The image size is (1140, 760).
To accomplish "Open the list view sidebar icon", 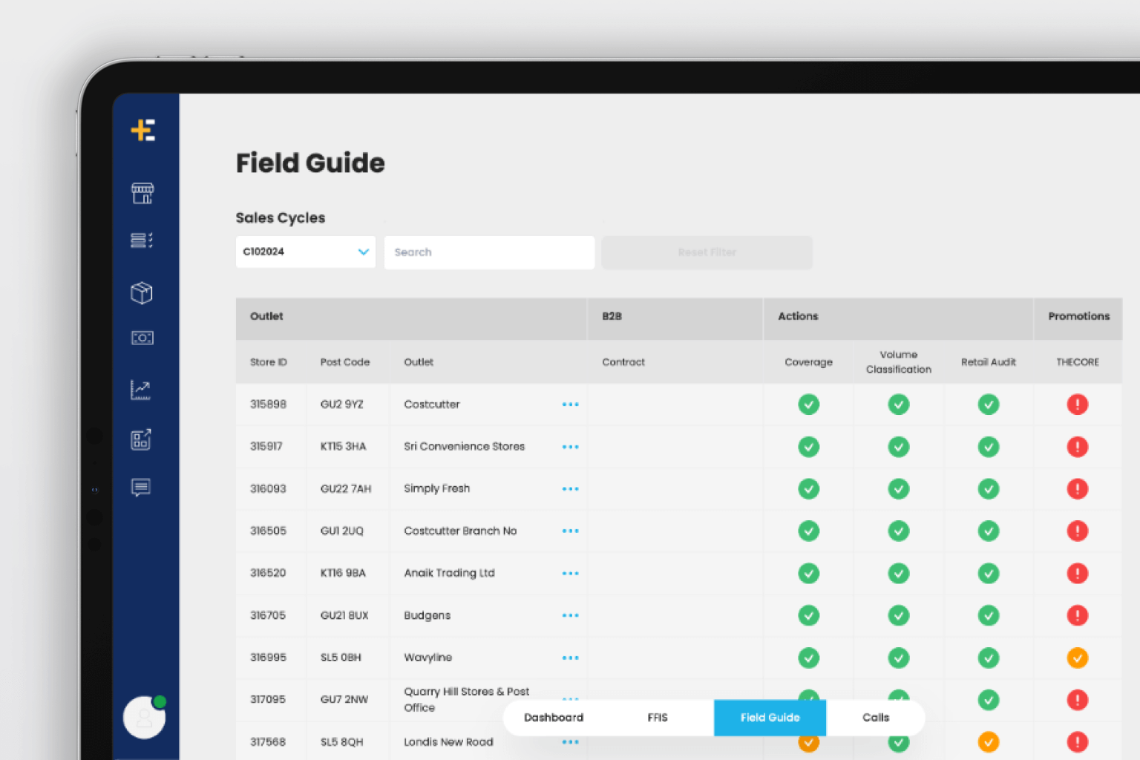I will 142,240.
